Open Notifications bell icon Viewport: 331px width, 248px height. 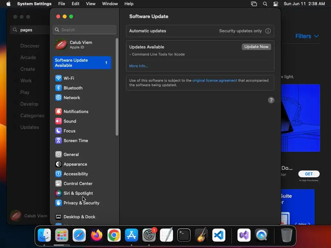tap(58, 111)
